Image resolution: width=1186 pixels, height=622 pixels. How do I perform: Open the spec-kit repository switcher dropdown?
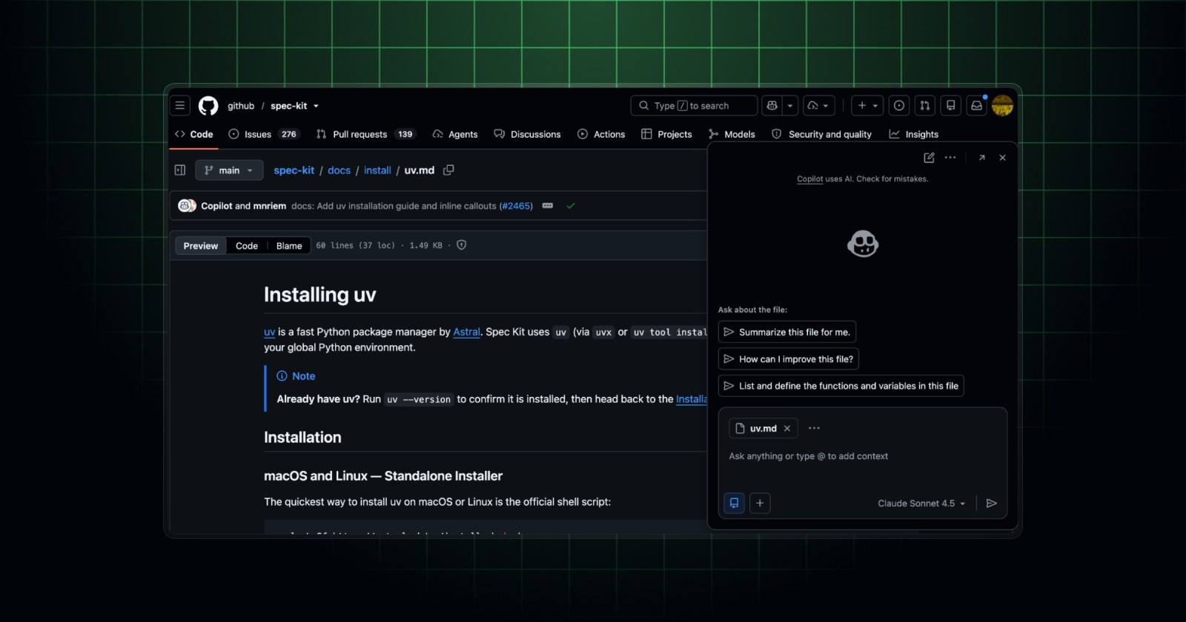316,106
